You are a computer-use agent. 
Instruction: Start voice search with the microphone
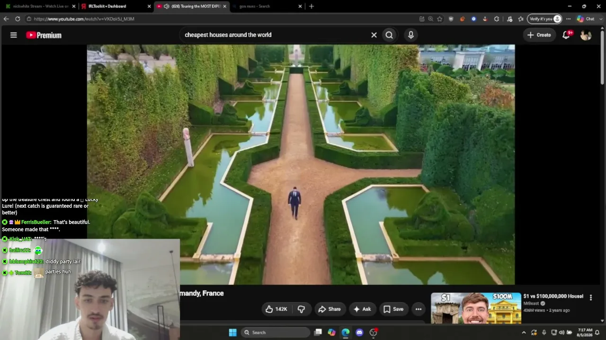411,35
